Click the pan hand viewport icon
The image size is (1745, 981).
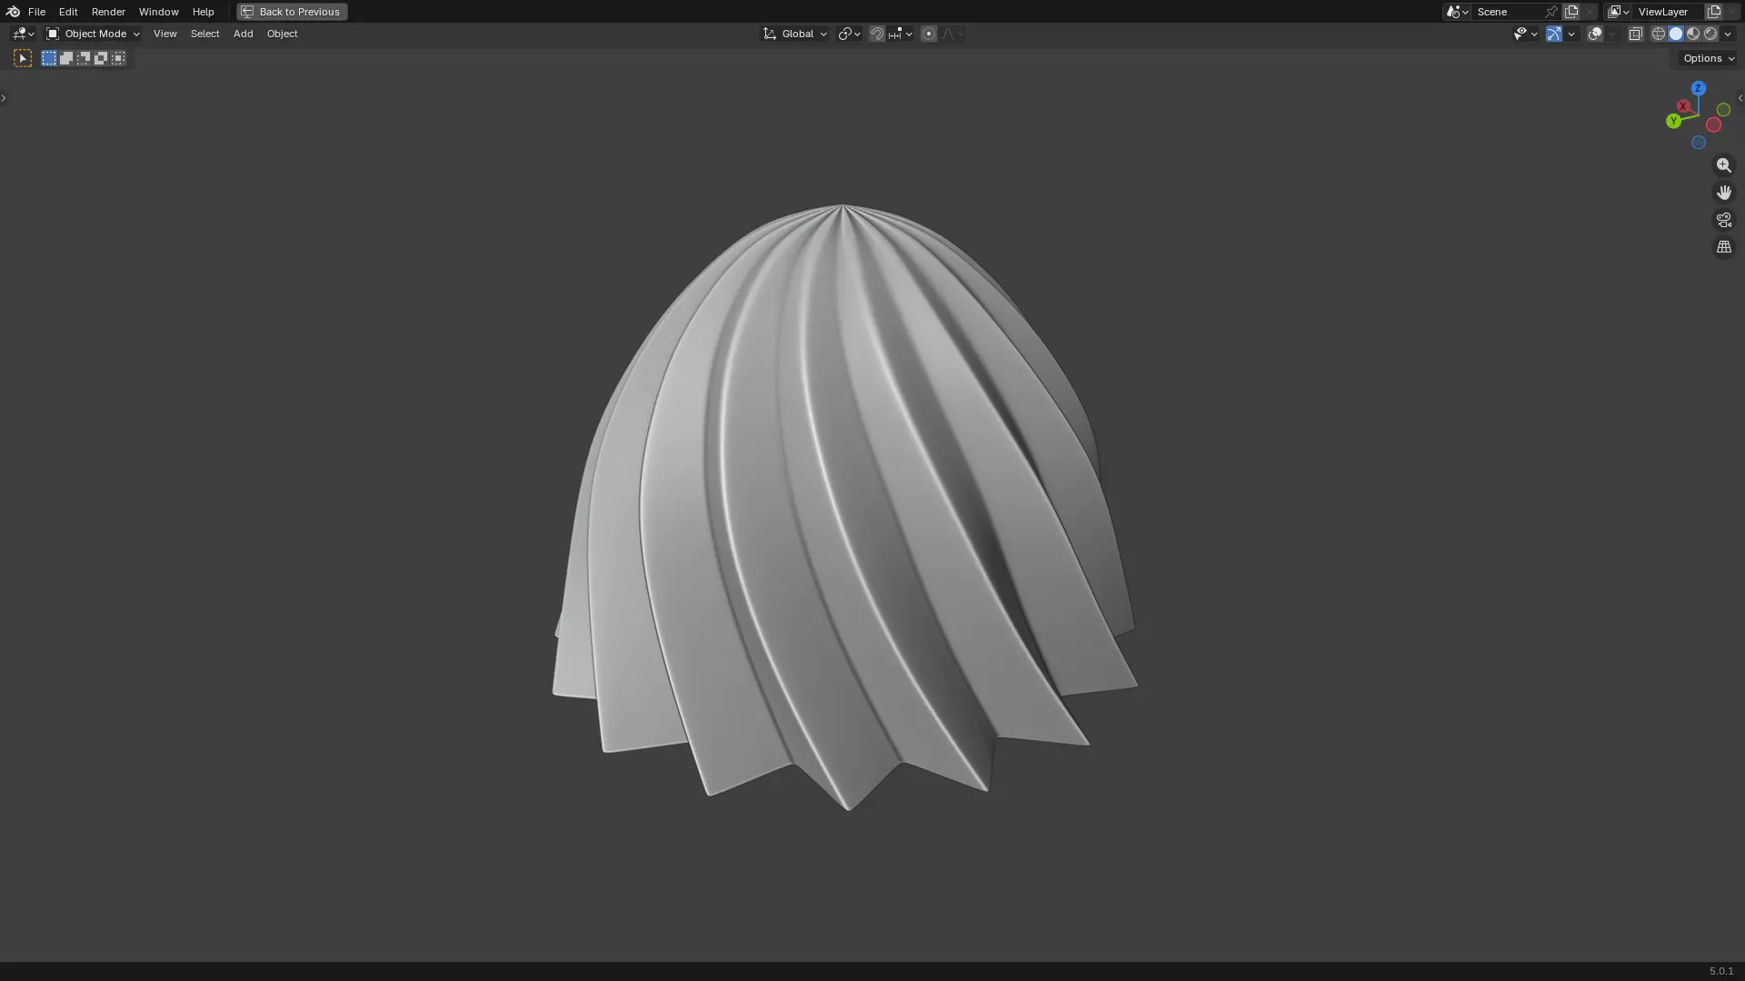pos(1723,193)
